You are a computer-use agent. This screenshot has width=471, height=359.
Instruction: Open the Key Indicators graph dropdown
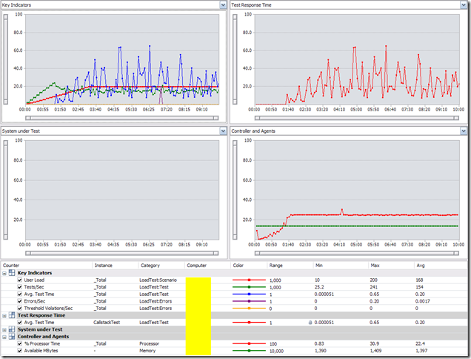pyautogui.click(x=223, y=4)
